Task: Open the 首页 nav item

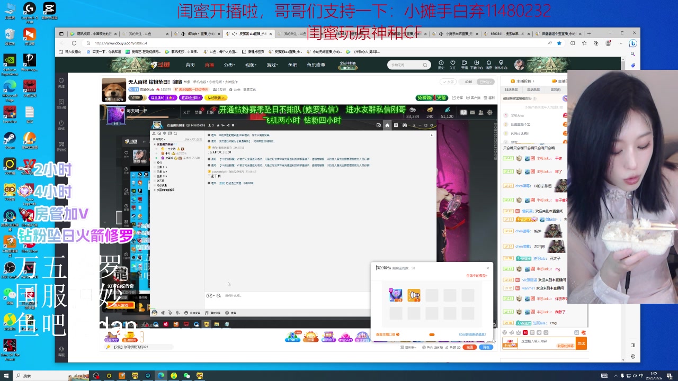Action: pos(190,65)
